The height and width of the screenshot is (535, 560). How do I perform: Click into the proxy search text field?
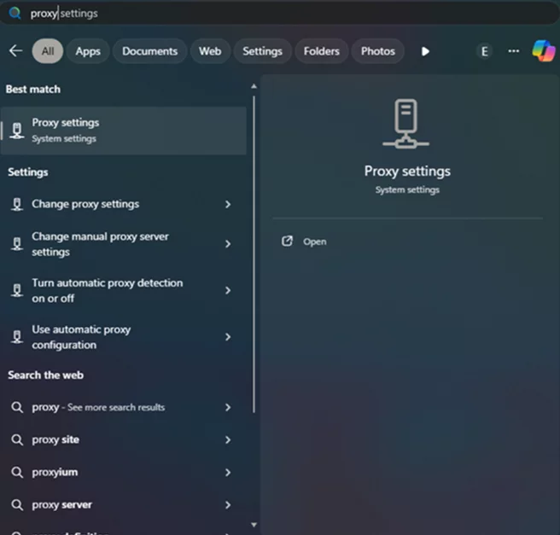[256, 14]
